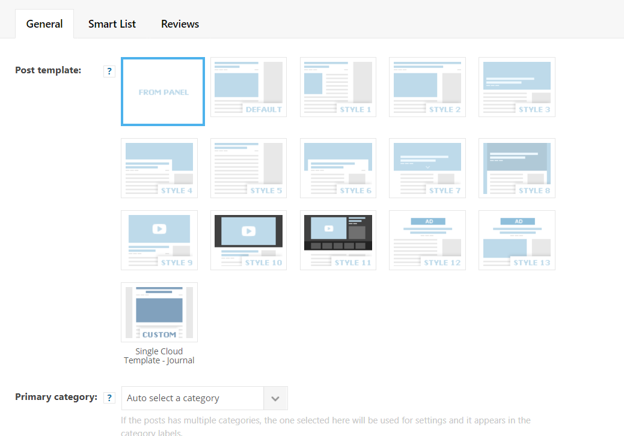This screenshot has width=624, height=436.
Task: Click the Primary category label
Action: [x=56, y=397]
